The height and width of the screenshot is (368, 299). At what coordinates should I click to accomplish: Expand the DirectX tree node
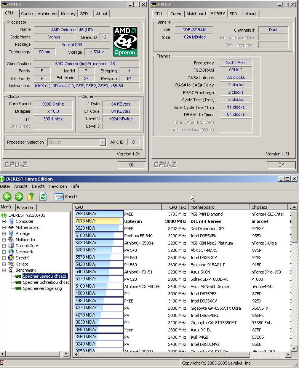point(4,258)
